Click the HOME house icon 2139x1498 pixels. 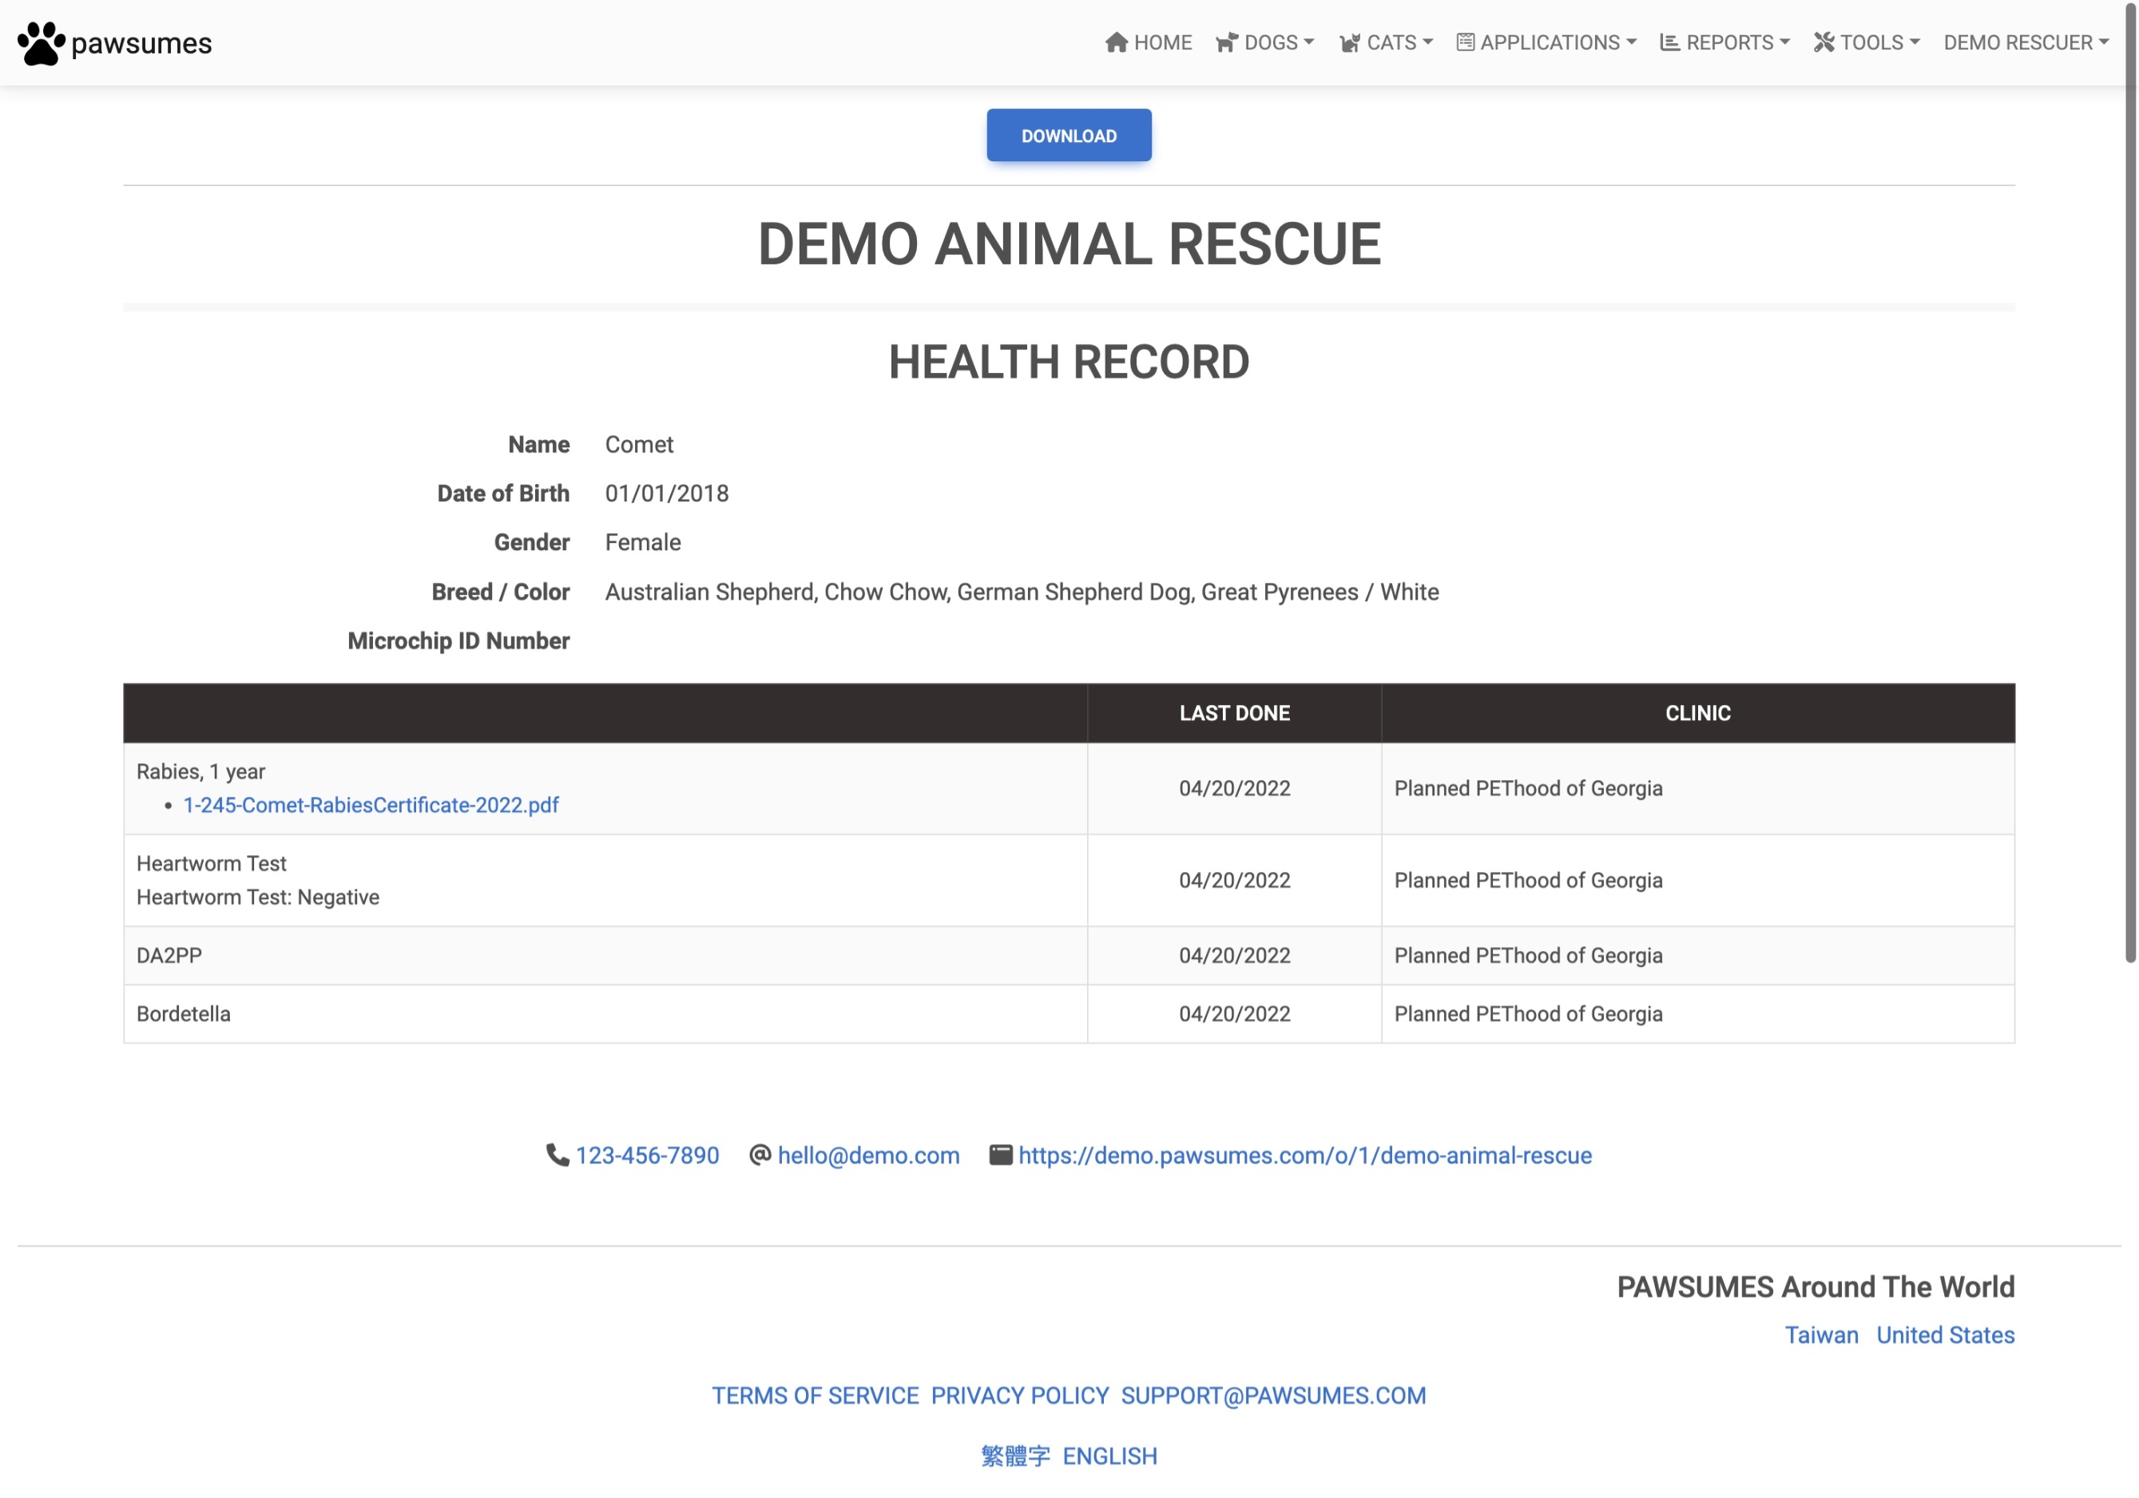pyautogui.click(x=1116, y=43)
